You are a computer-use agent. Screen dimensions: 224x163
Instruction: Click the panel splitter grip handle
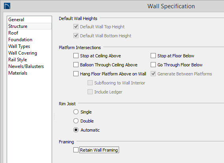pyautogui.click(x=54, y=117)
